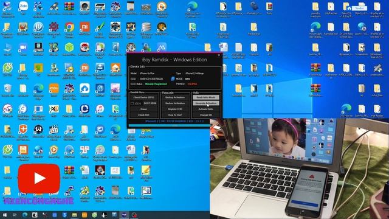
Task: Click the Restore Activation button
Action: pos(175,103)
